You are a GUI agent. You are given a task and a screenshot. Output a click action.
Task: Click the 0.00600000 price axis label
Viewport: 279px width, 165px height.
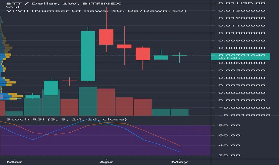click(242, 63)
